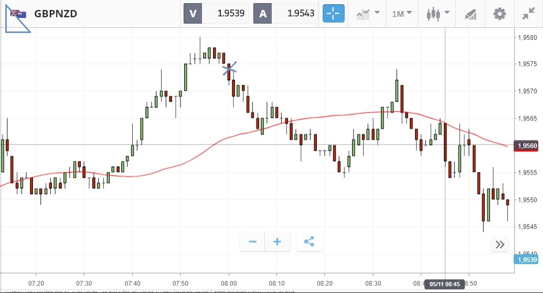Click the blue X drawing marker
Screen dimensions: 543x293
point(229,68)
